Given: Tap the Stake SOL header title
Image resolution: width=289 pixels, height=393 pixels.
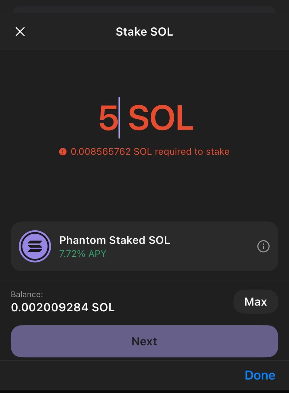Looking at the screenshot, I should 144,32.
